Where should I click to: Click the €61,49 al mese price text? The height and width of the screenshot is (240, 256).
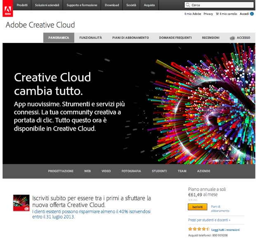click(203, 195)
